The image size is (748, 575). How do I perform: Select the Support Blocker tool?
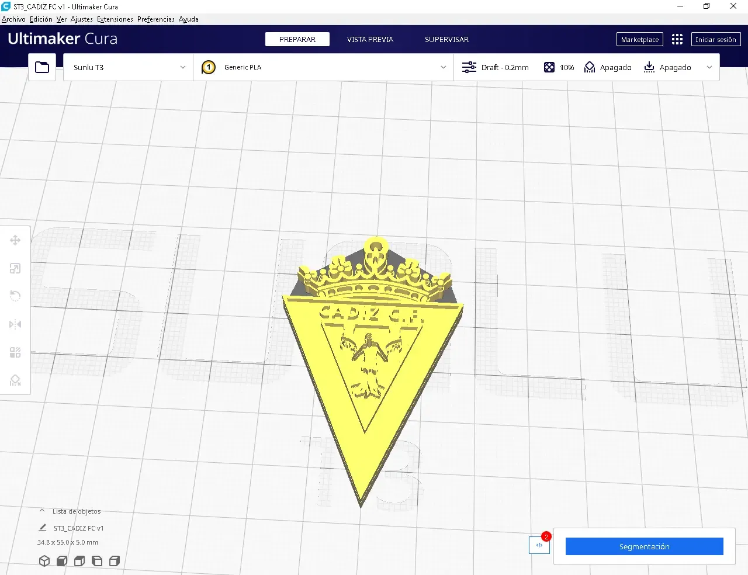[15, 380]
